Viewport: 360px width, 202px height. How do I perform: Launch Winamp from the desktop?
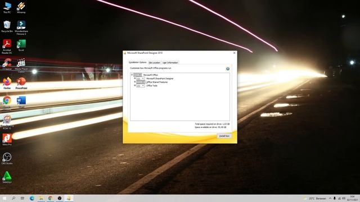click(x=21, y=7)
